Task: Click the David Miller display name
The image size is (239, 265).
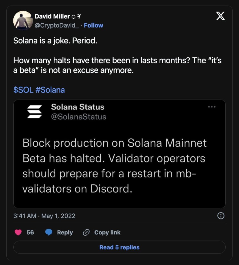Action: tap(52, 17)
